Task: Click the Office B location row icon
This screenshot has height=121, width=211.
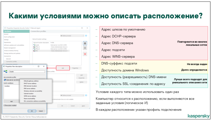Action: pyautogui.click(x=34, y=49)
